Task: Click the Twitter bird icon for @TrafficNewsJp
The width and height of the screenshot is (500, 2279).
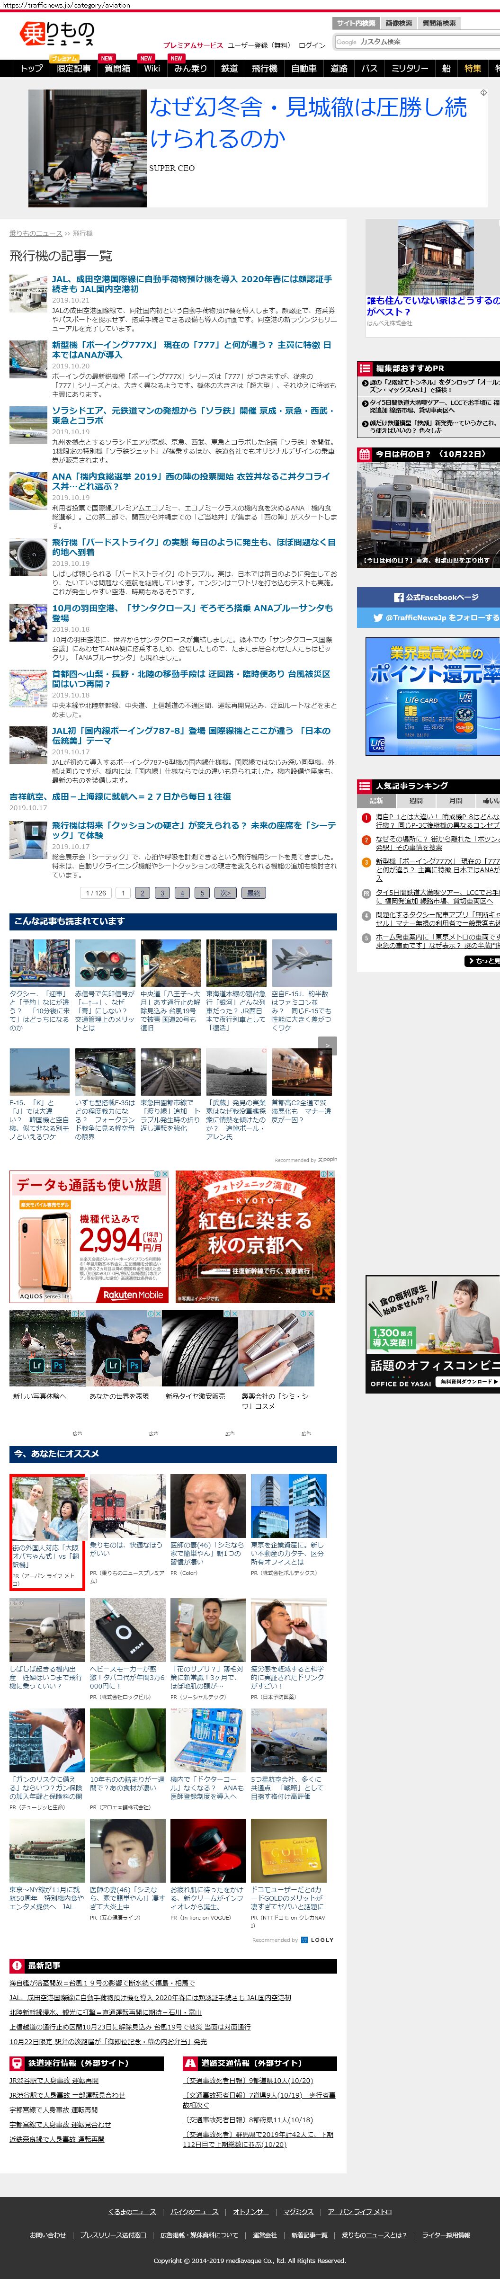Action: coord(378,617)
